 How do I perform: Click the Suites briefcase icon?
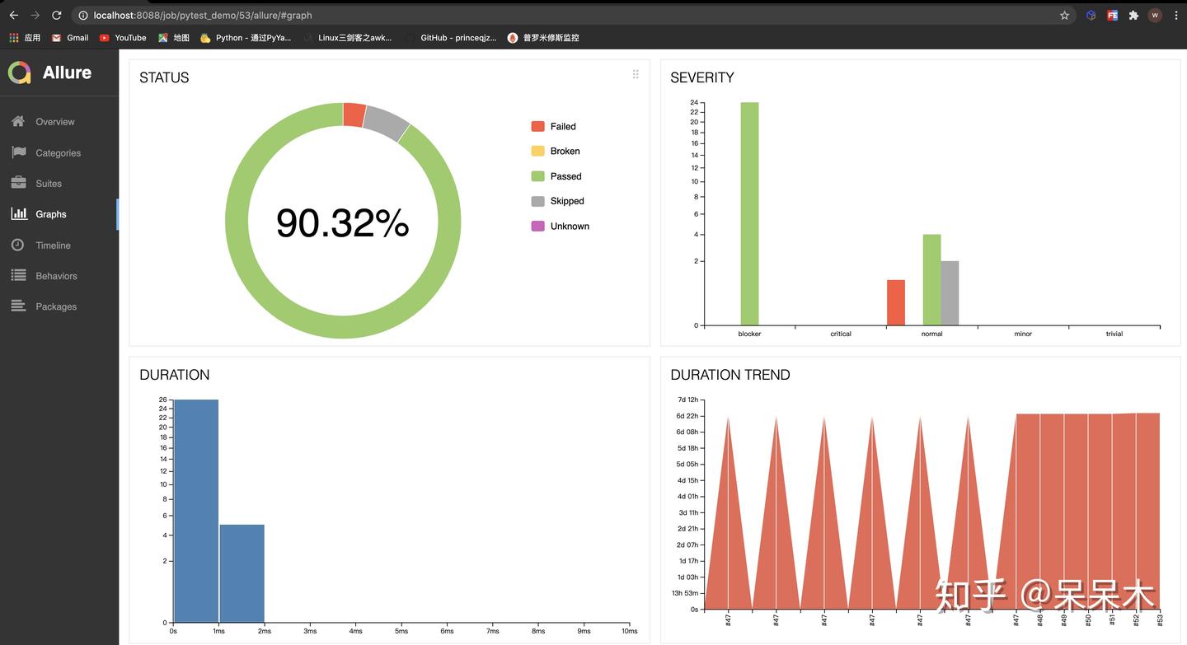point(18,183)
